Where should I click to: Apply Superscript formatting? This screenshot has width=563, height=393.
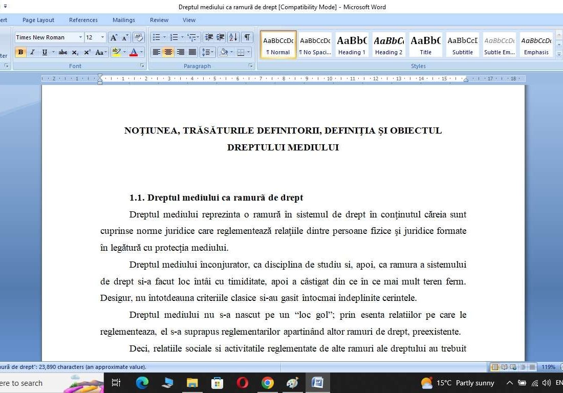86,52
